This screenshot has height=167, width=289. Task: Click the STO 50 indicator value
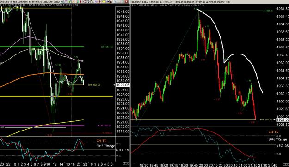(283, 145)
